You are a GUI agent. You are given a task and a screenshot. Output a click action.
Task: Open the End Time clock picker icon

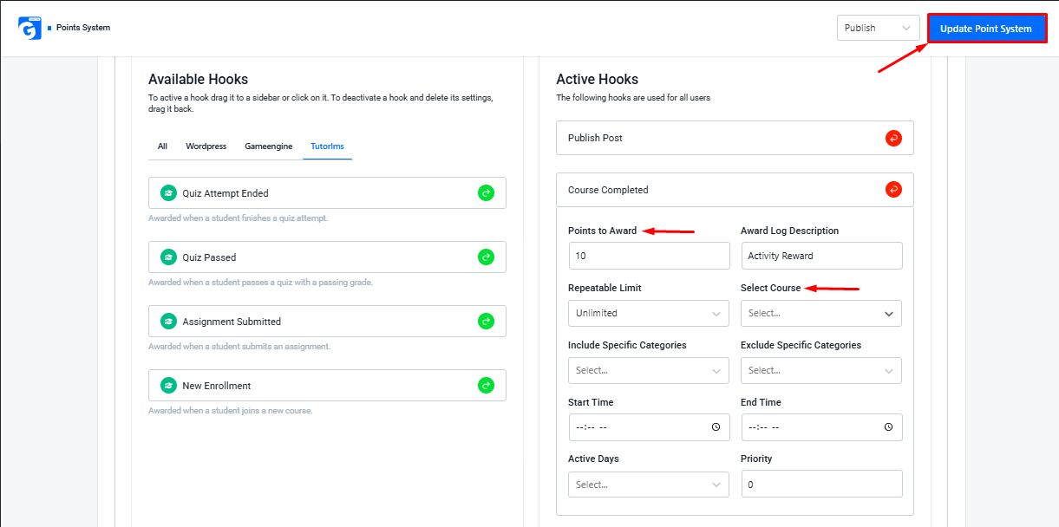pos(888,427)
